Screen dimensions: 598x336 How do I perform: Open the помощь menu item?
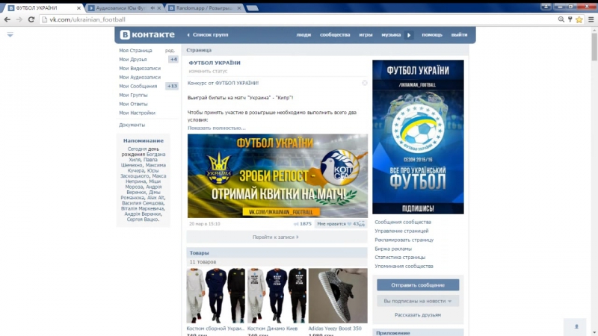[x=432, y=34]
